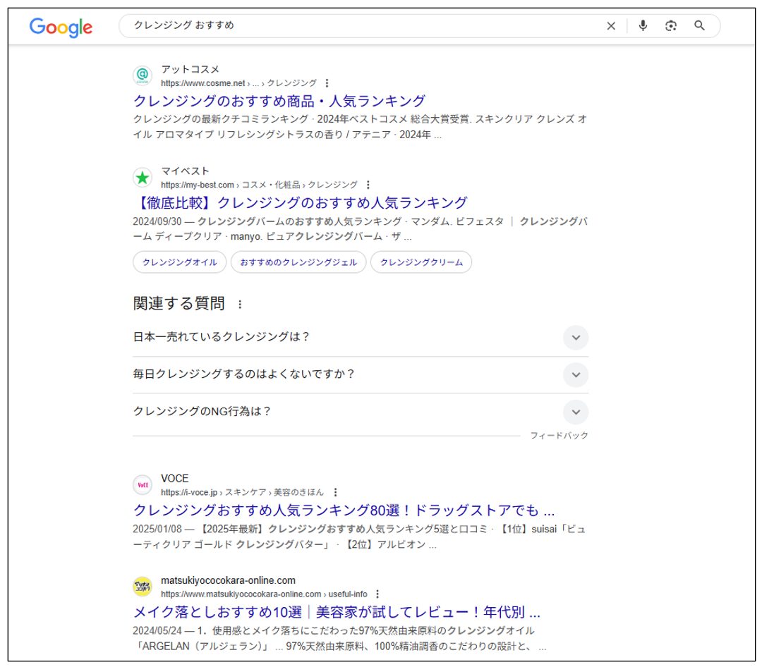Click the https://www.cosme.net URL breadcrumb

click(x=238, y=83)
